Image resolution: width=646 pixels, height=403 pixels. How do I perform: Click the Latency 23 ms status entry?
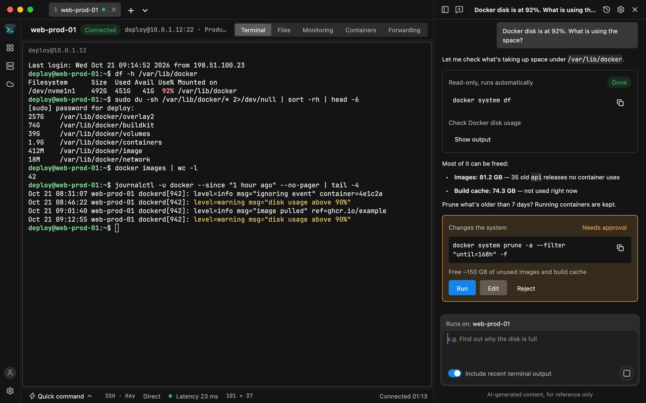click(193, 396)
